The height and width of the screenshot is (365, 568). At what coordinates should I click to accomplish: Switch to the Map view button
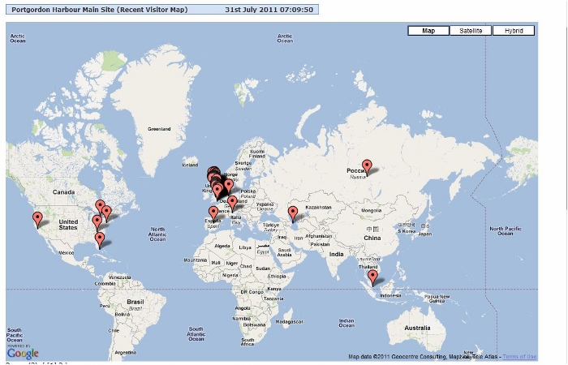428,31
